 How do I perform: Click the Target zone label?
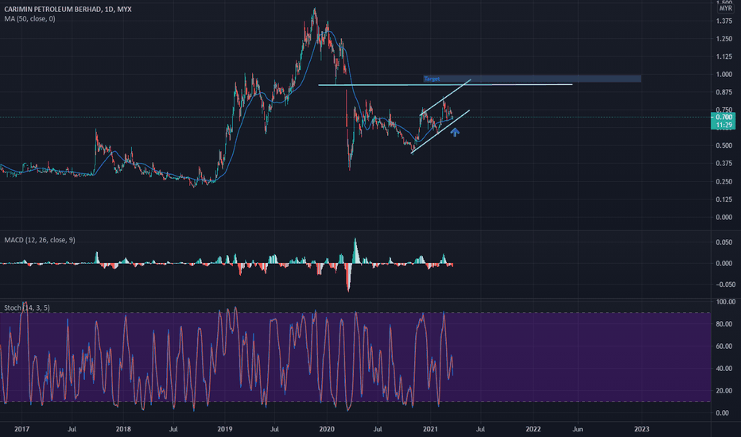(x=432, y=79)
